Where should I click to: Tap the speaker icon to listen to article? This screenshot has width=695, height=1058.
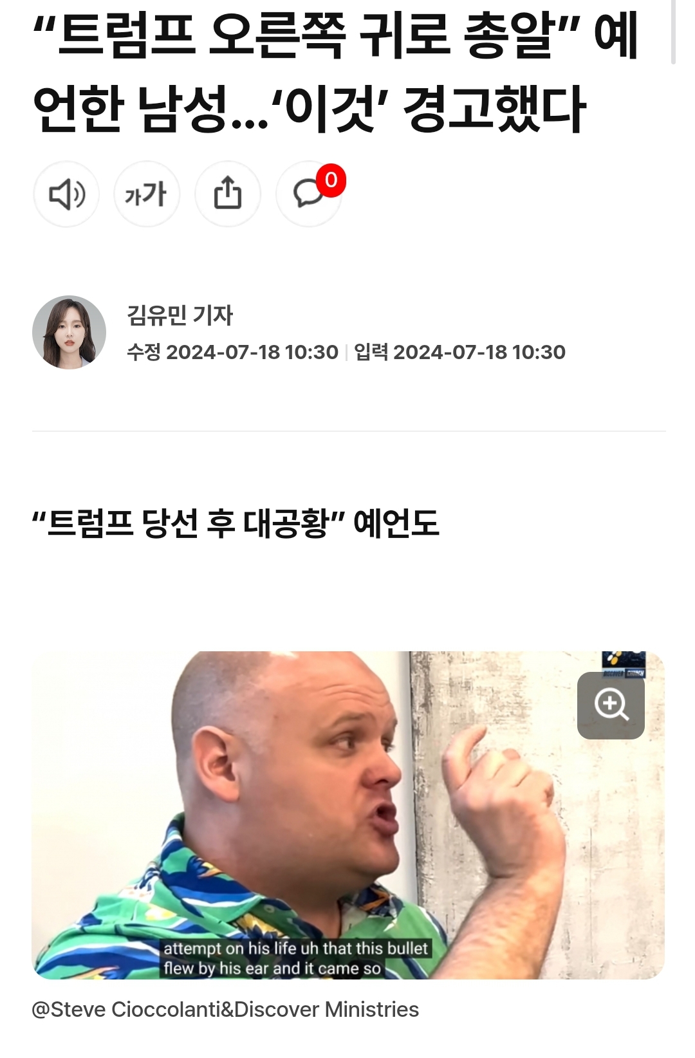pos(66,194)
